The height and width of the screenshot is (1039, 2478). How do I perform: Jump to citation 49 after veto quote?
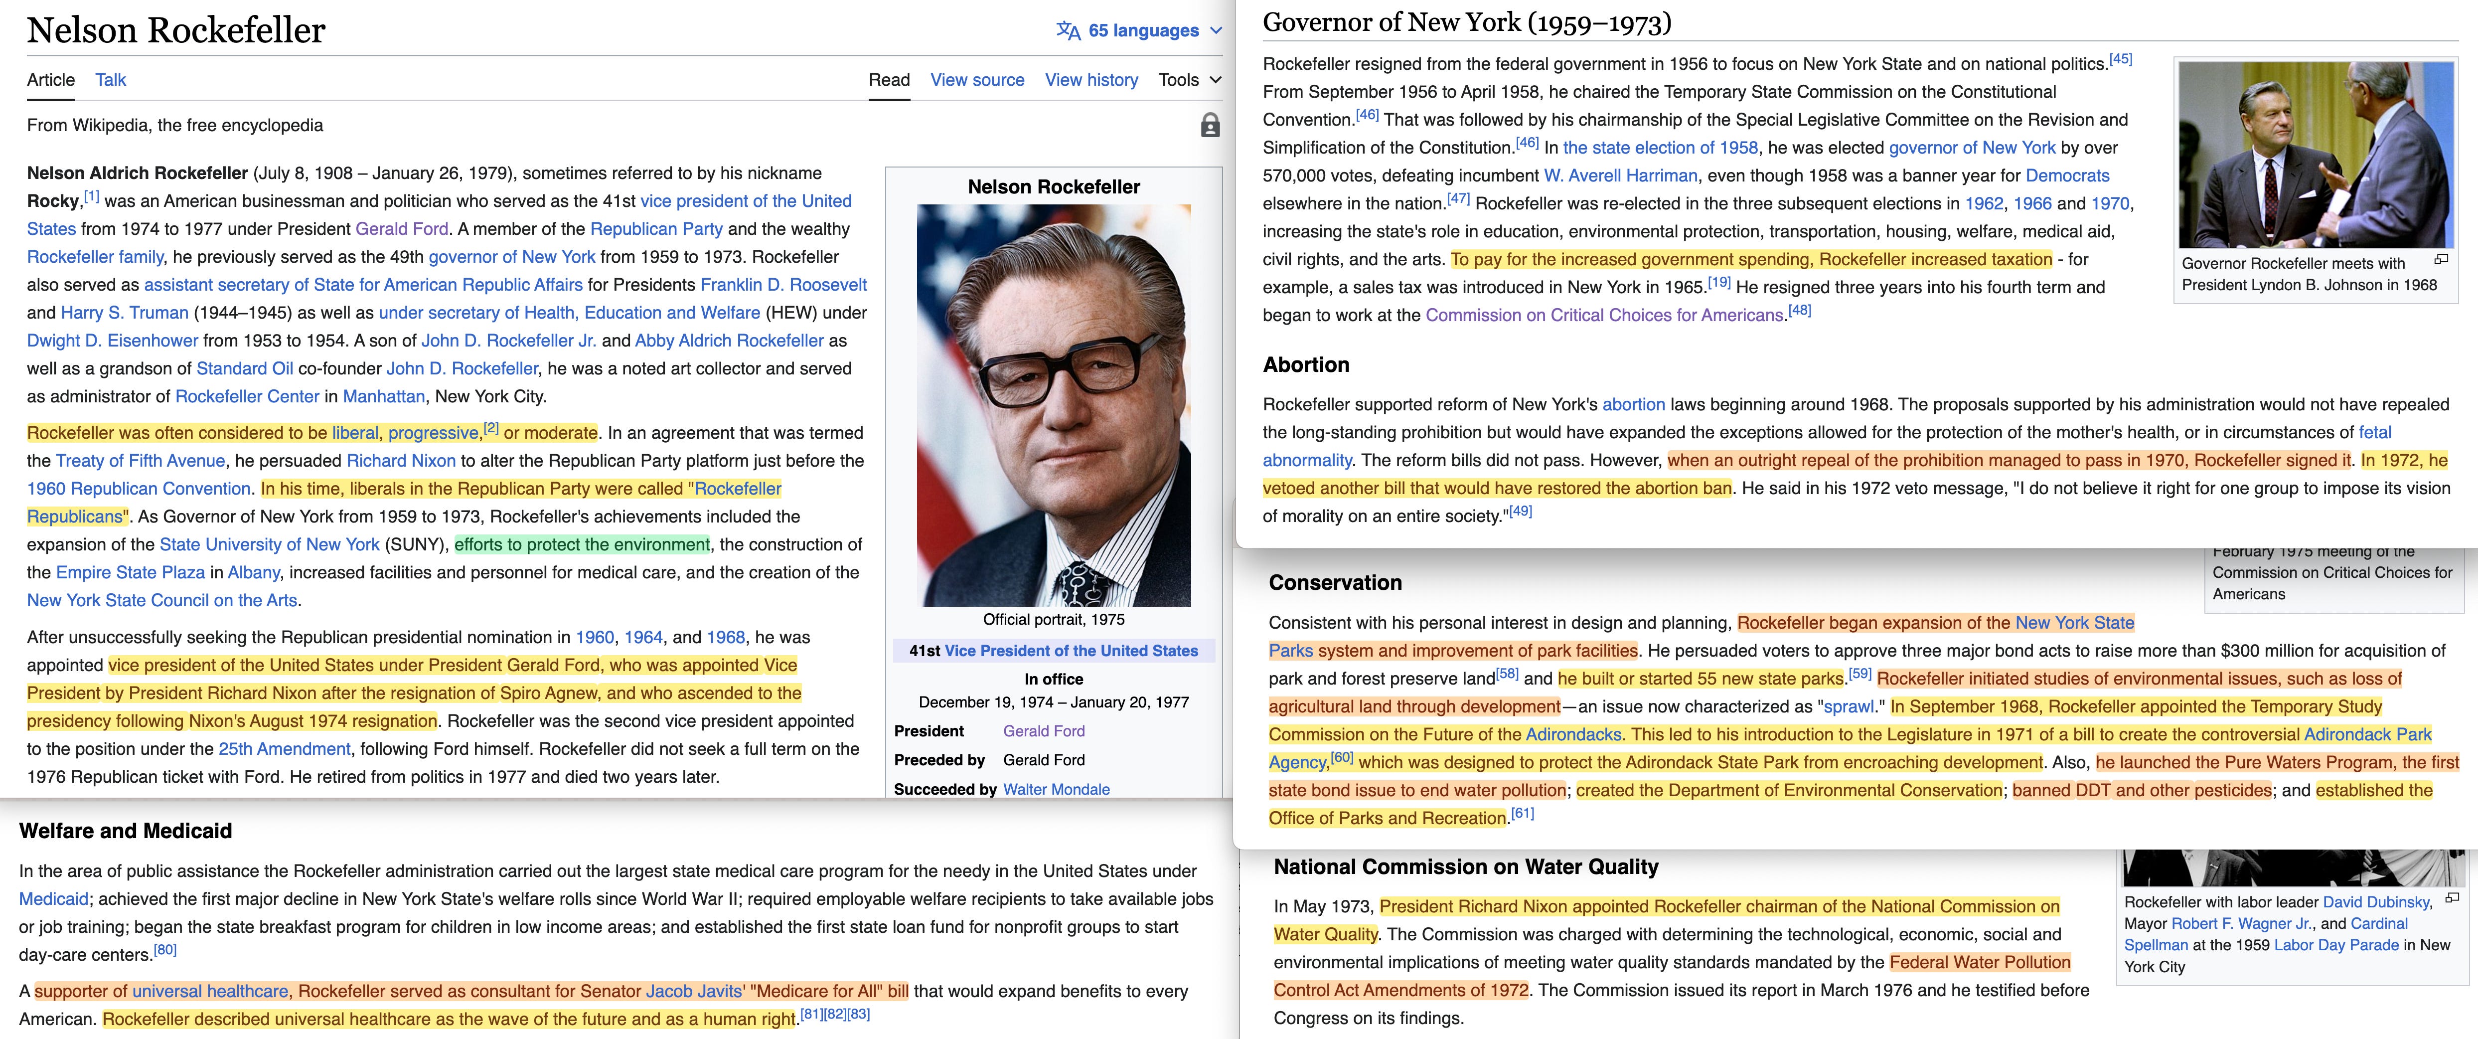point(1520,512)
